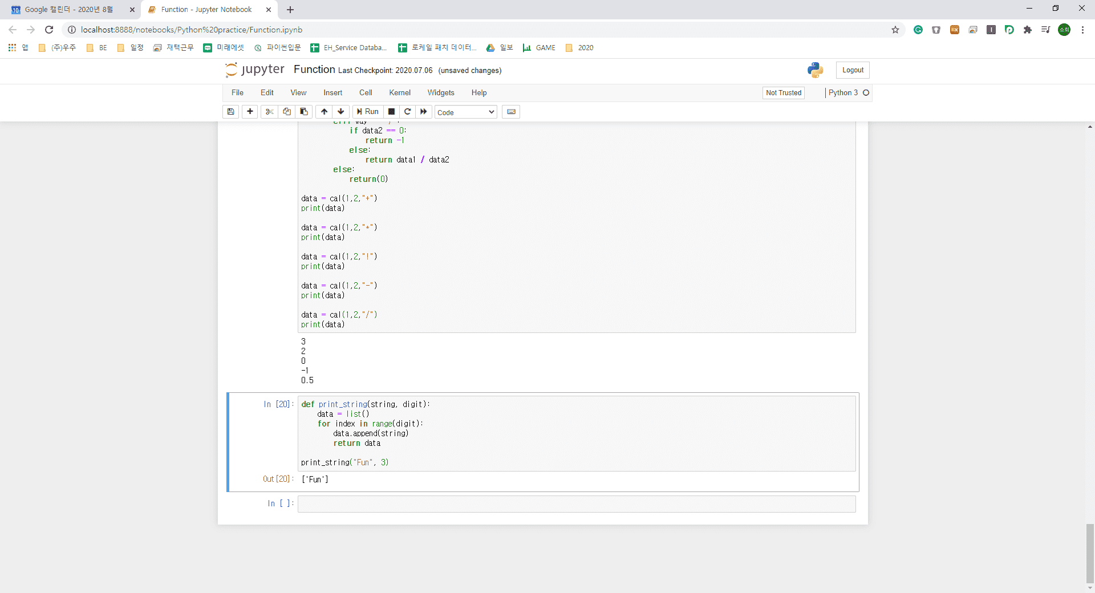Open the Chrome three-dot menu
This screenshot has height=593, width=1095.
click(x=1082, y=30)
